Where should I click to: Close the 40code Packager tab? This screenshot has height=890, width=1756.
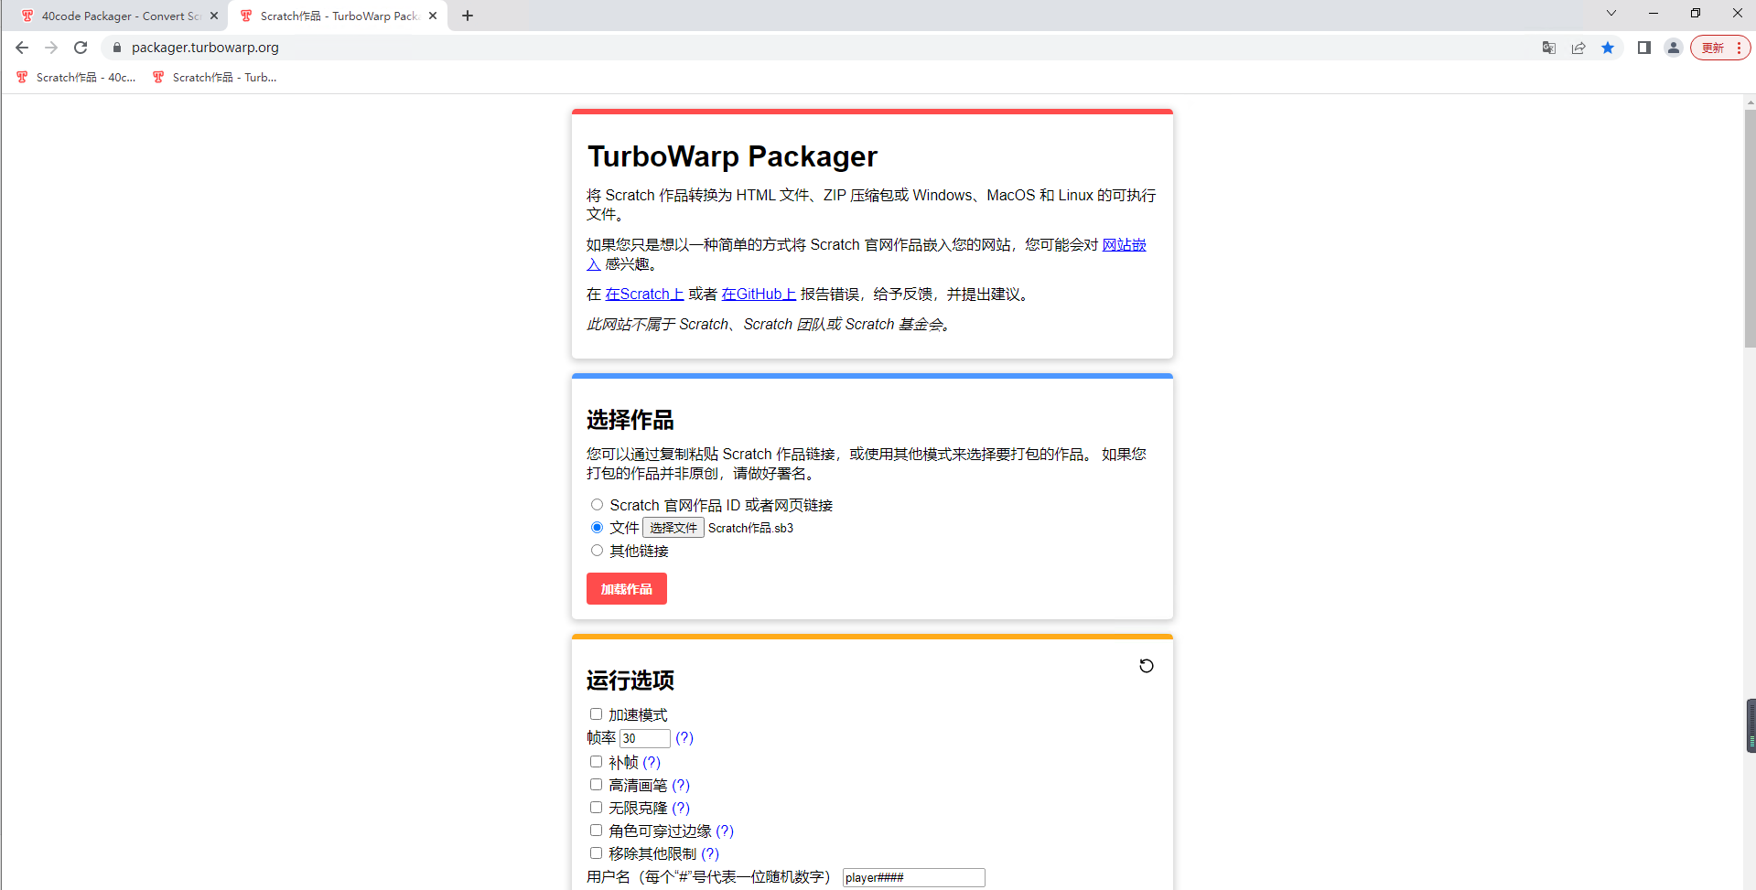coord(214,16)
